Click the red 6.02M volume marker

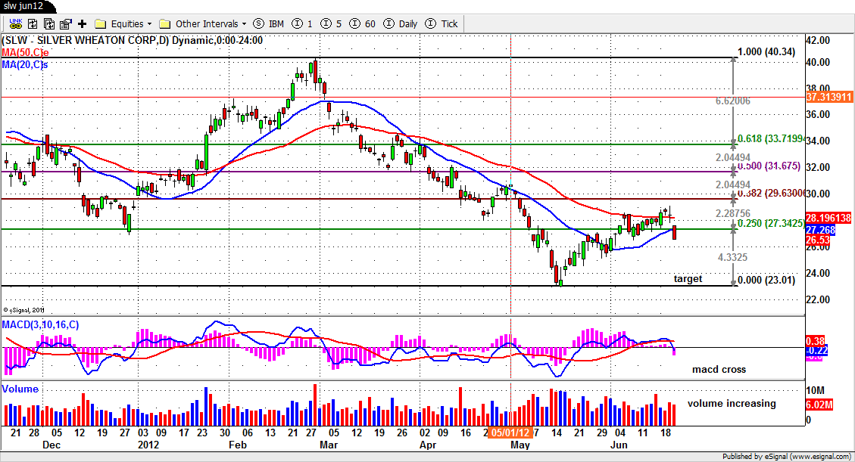819,405
